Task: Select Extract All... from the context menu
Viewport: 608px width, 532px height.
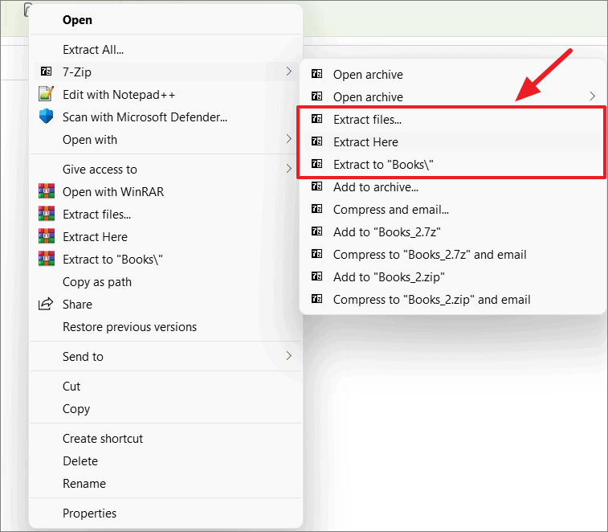Action: 166,50
